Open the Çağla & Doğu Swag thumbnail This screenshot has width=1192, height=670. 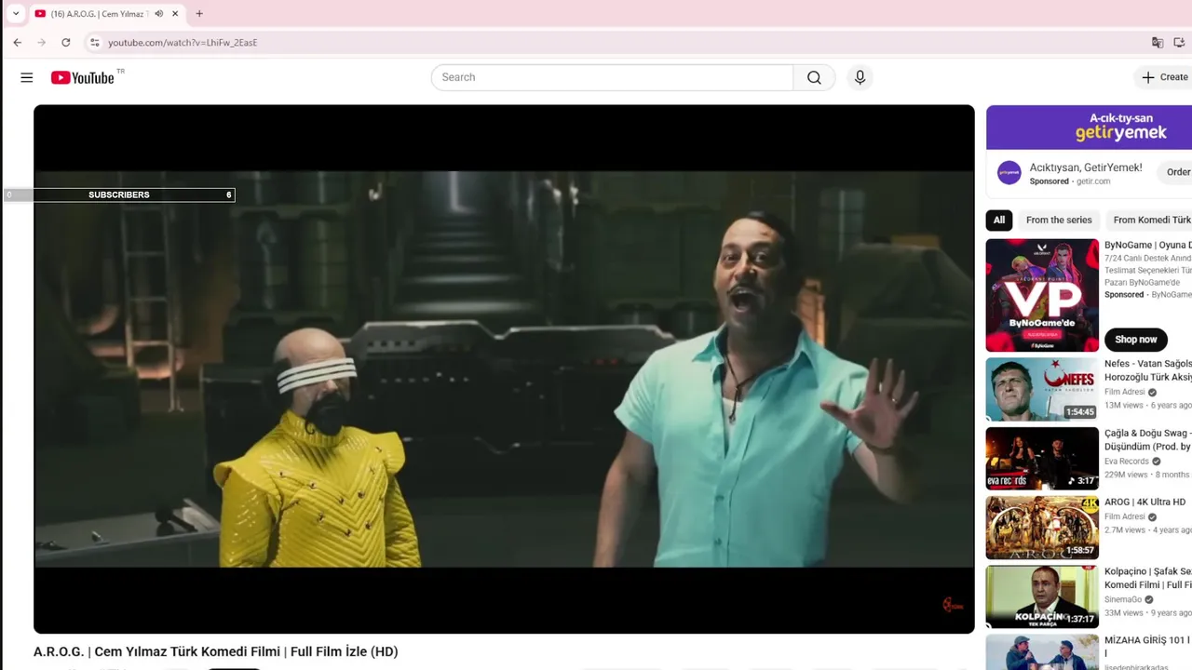pyautogui.click(x=1042, y=458)
